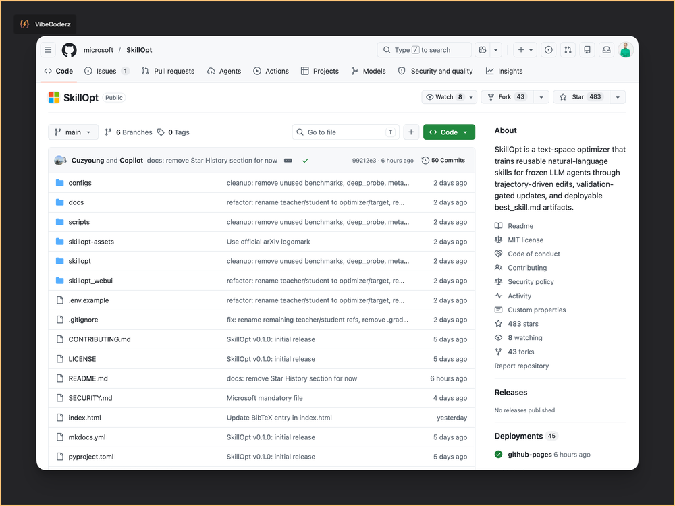The image size is (675, 506).
Task: View the 0 Tags link
Action: coord(173,132)
